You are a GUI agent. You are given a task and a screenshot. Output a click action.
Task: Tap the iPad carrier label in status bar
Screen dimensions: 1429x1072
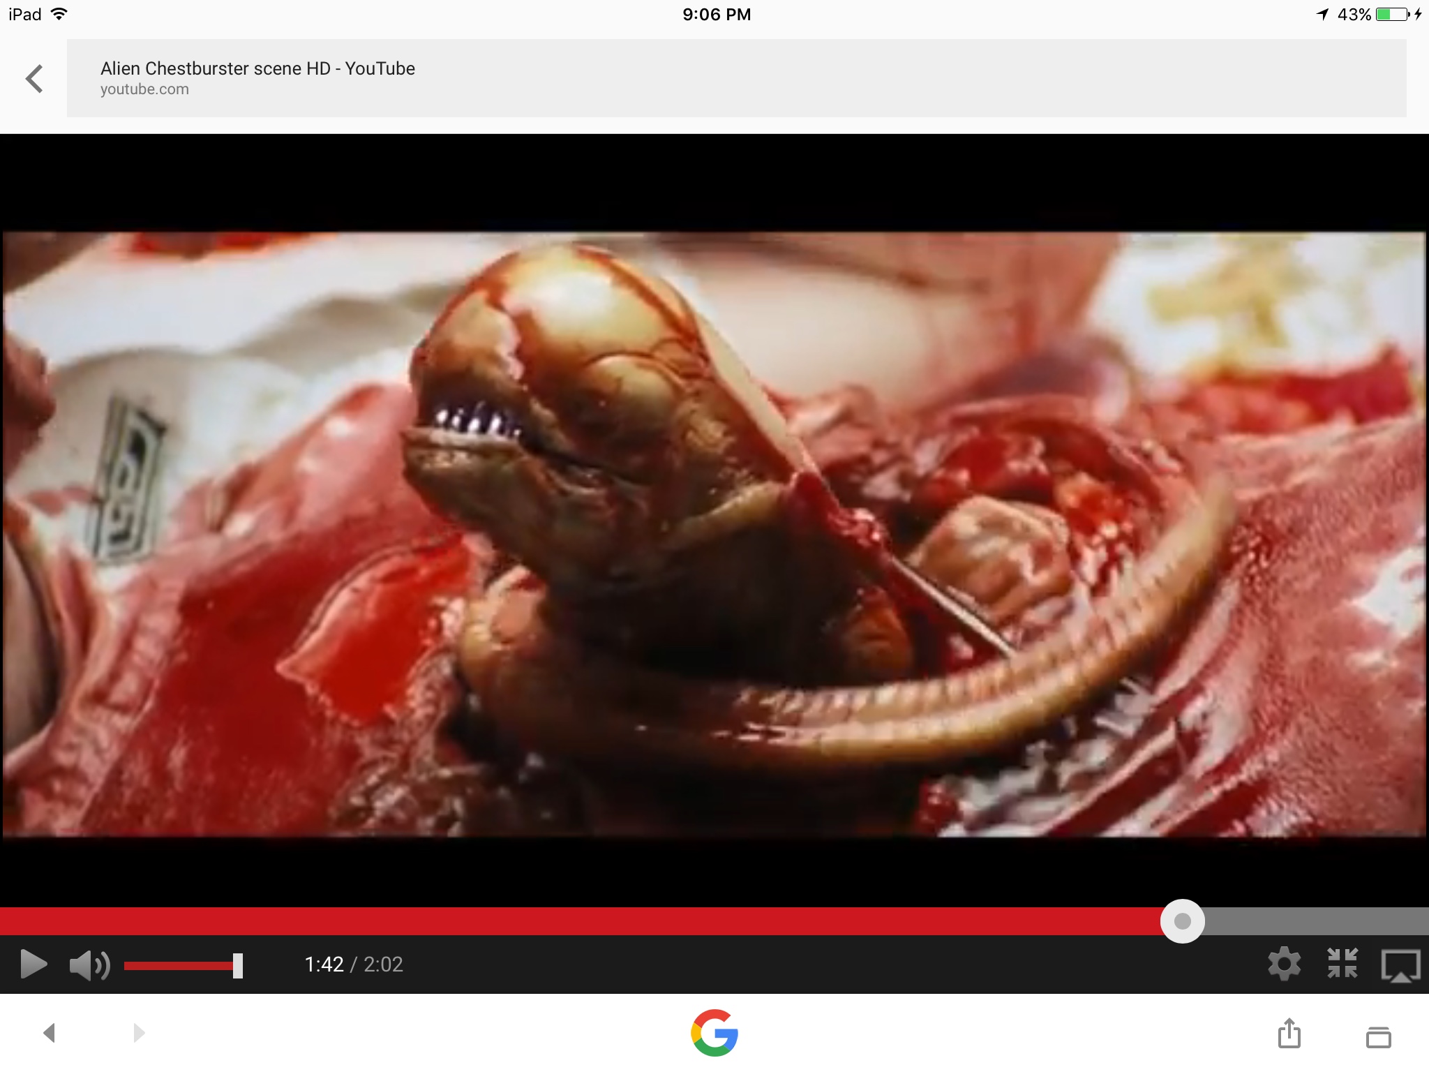point(25,15)
